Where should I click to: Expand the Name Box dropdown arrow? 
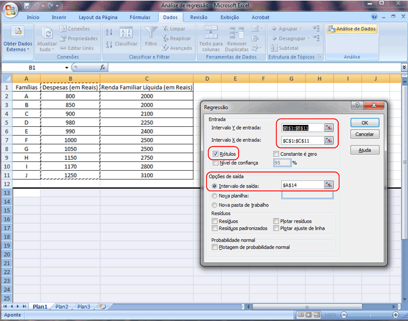click(66, 67)
